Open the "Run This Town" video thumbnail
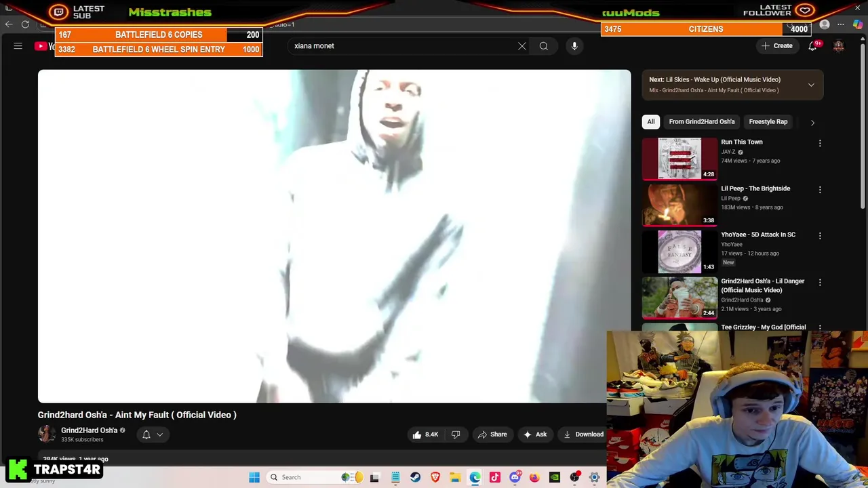The width and height of the screenshot is (868, 488). [679, 159]
